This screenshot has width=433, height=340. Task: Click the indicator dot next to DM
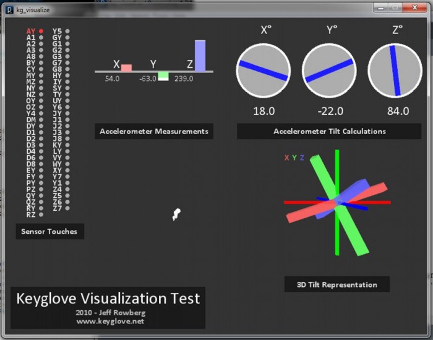pos(41,120)
